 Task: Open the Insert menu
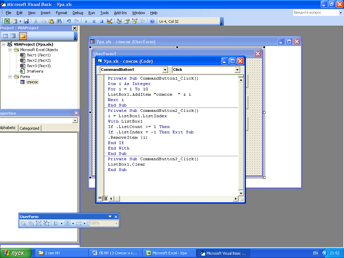pos(45,13)
